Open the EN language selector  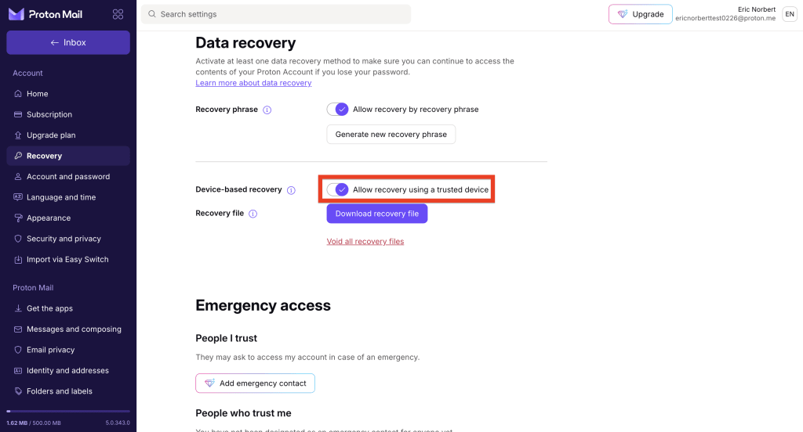point(789,14)
